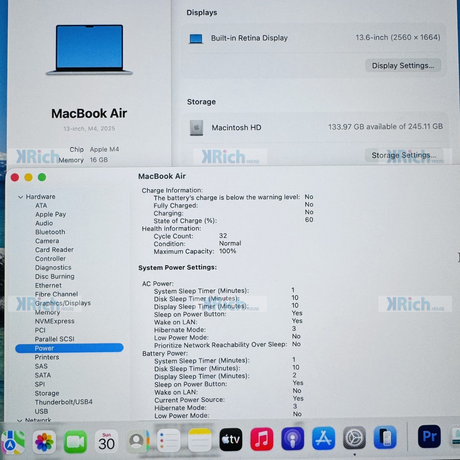460x460 pixels.
Task: Launch the App Store from the Dock
Action: (323, 438)
